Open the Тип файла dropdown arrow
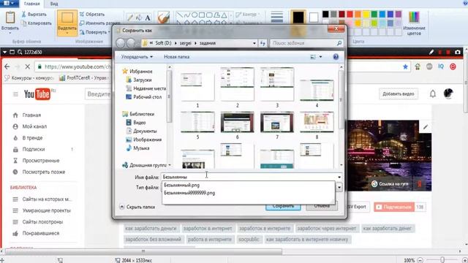Image resolution: width=468 pixels, height=263 pixels. (x=339, y=187)
